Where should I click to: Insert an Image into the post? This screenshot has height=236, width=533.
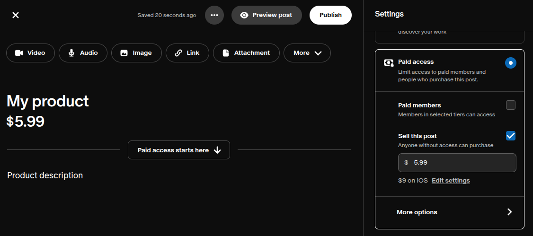tap(136, 53)
